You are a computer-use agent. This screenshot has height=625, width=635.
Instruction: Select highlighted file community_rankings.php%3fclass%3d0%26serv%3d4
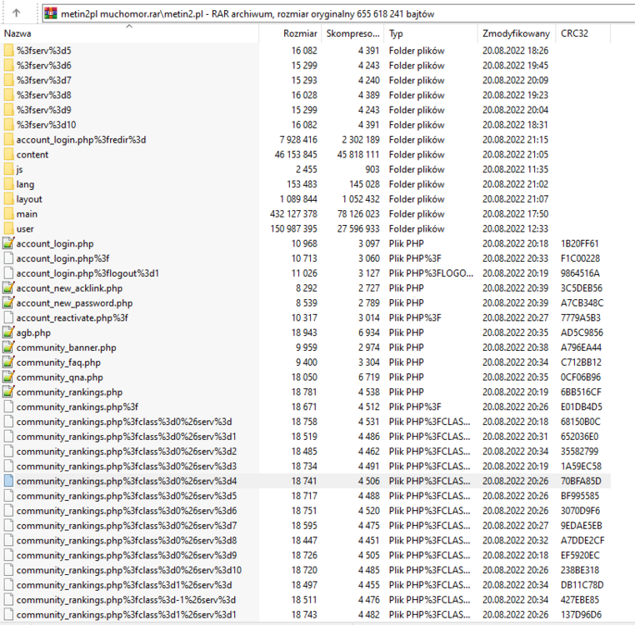pos(127,481)
